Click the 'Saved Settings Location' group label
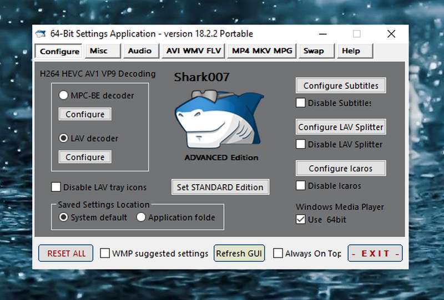 tap(104, 204)
